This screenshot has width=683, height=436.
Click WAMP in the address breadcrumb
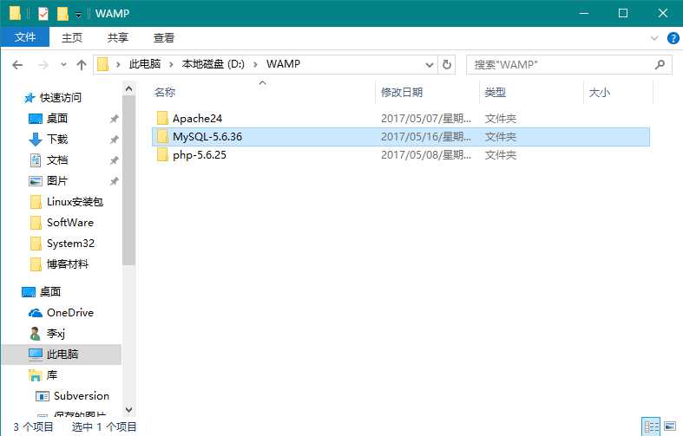[284, 64]
